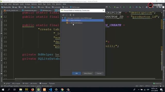The height and width of the screenshot is (92, 165).
Task: Open the Analyze menu
Action: (28, 4)
